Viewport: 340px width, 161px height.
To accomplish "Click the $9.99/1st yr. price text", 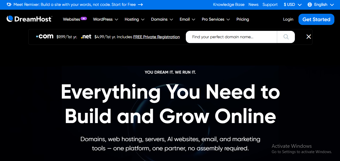I will 67,37.
